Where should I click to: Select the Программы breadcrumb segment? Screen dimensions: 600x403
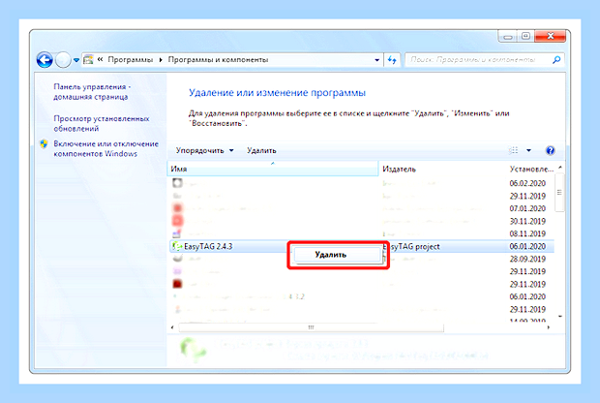(130, 60)
